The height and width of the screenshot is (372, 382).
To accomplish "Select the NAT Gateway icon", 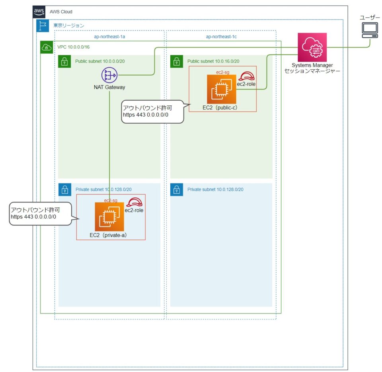I will (x=109, y=75).
